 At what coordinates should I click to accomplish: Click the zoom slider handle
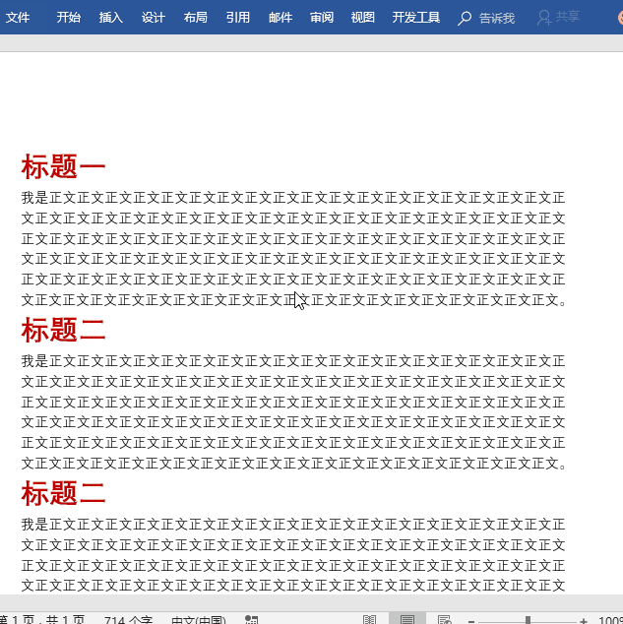click(528, 620)
